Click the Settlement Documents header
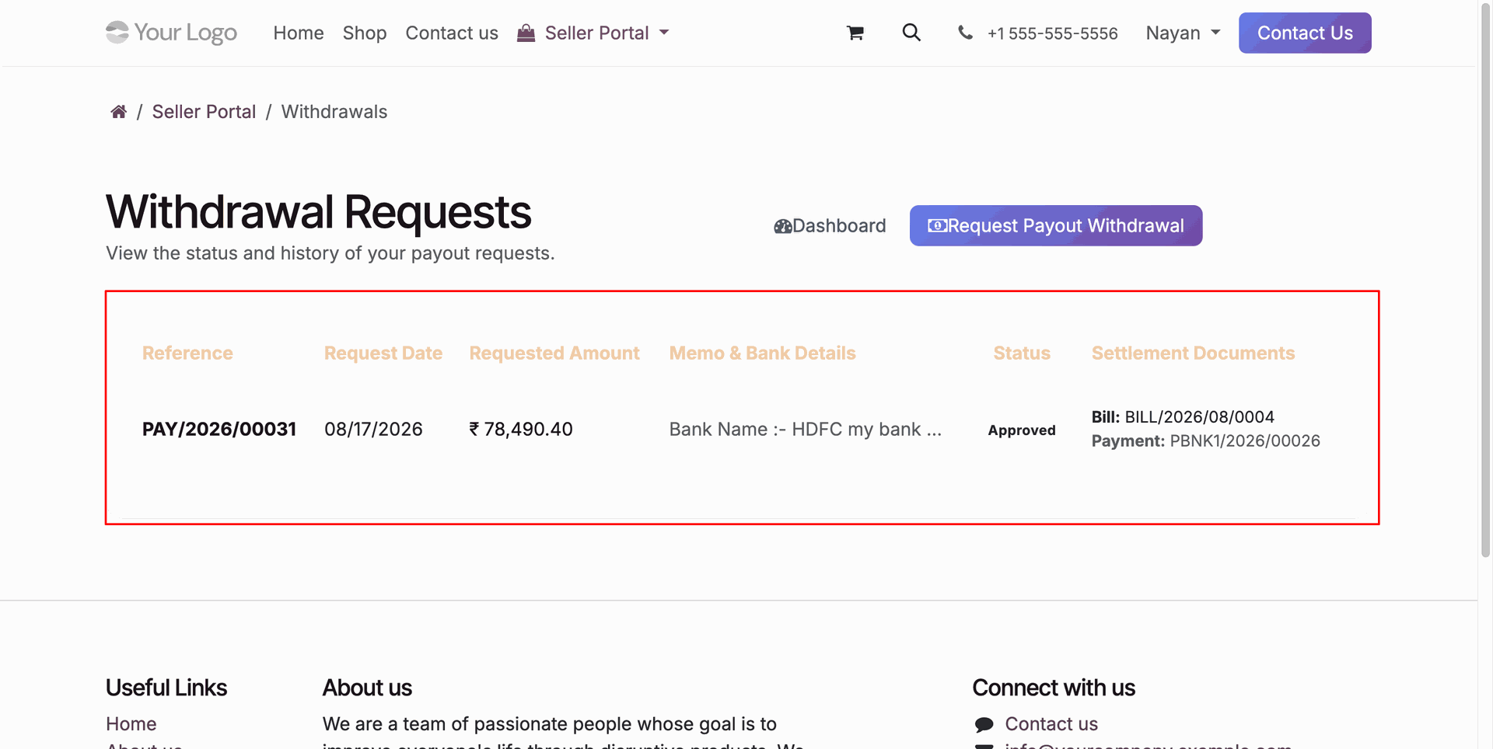 [1193, 353]
